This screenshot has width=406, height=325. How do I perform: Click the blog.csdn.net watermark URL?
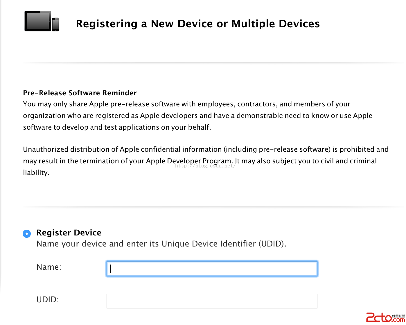coord(205,166)
